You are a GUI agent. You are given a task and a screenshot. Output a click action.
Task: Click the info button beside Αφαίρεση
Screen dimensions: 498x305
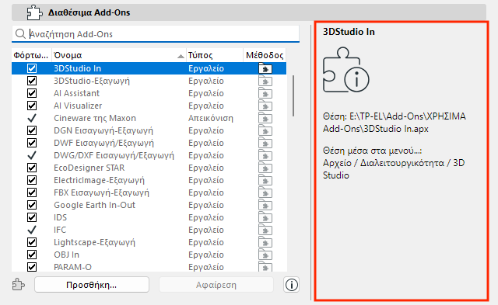291,284
